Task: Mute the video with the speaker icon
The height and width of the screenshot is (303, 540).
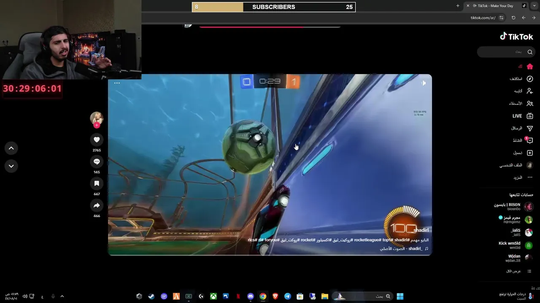Action: (424, 83)
